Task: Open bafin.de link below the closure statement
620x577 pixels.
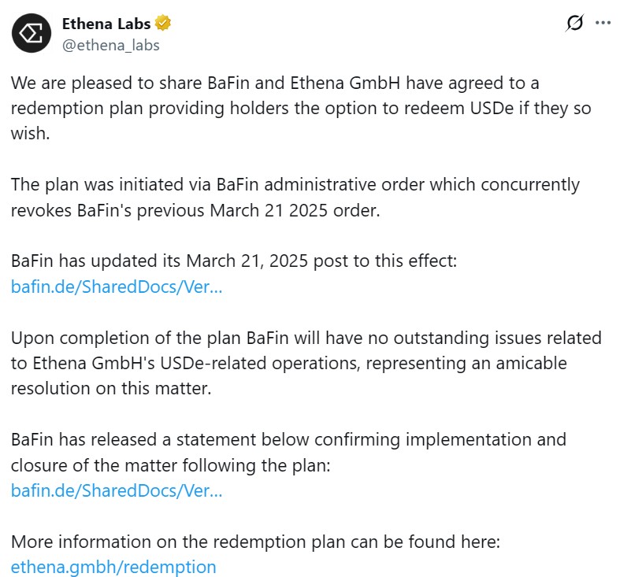Action: [x=117, y=490]
